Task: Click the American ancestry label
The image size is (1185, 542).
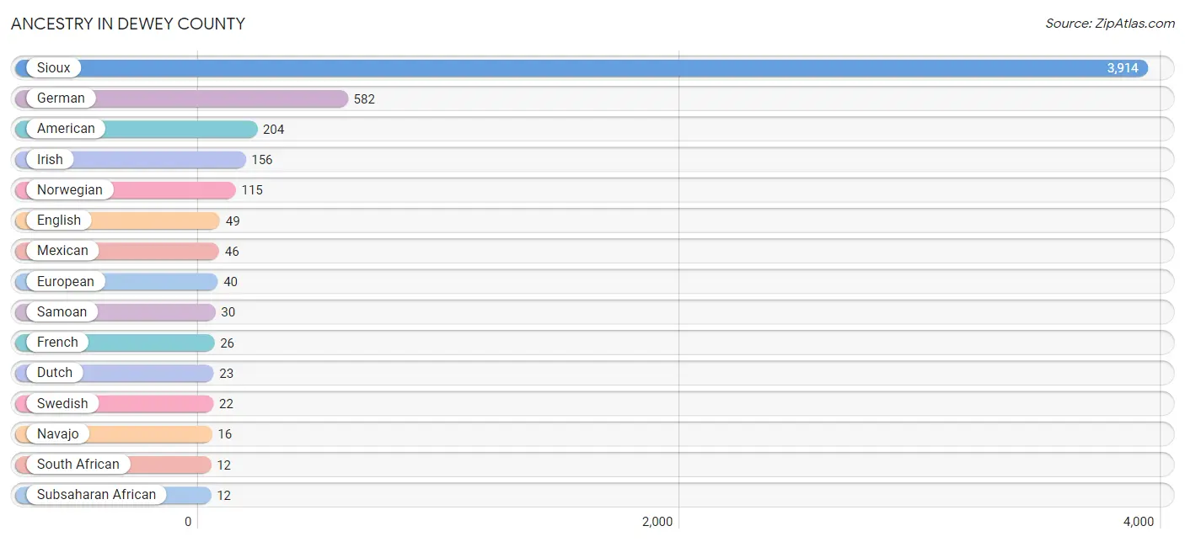Action: (x=66, y=128)
